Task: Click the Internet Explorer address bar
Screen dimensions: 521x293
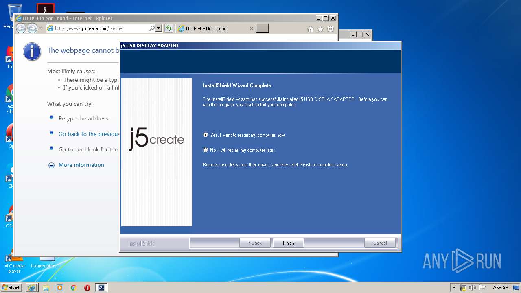Action: 97,28
